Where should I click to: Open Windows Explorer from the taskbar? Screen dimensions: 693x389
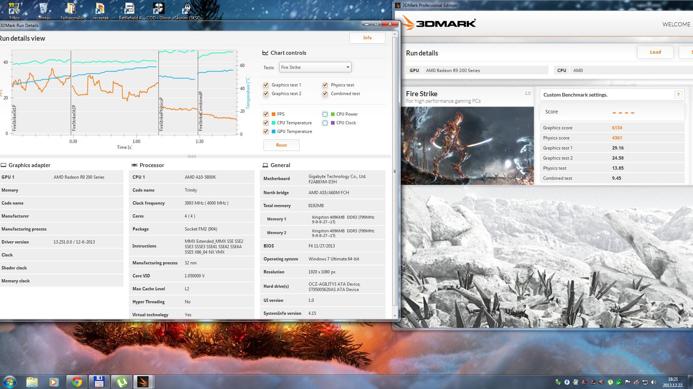pyautogui.click(x=32, y=382)
